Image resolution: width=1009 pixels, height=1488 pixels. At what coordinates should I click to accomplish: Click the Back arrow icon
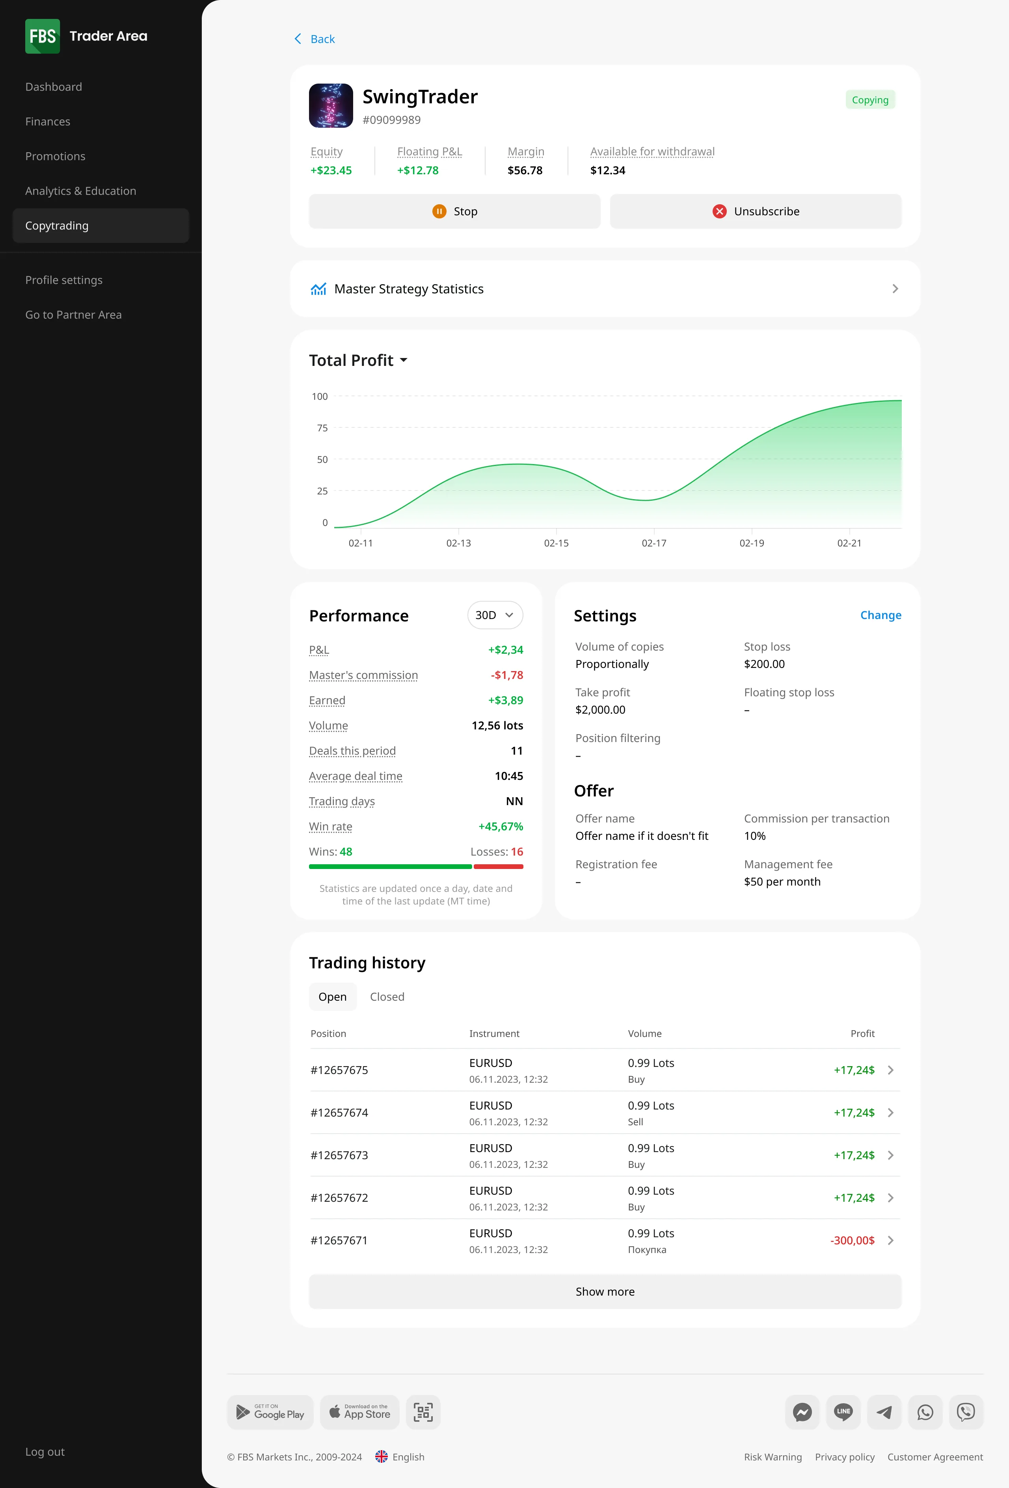coord(298,39)
